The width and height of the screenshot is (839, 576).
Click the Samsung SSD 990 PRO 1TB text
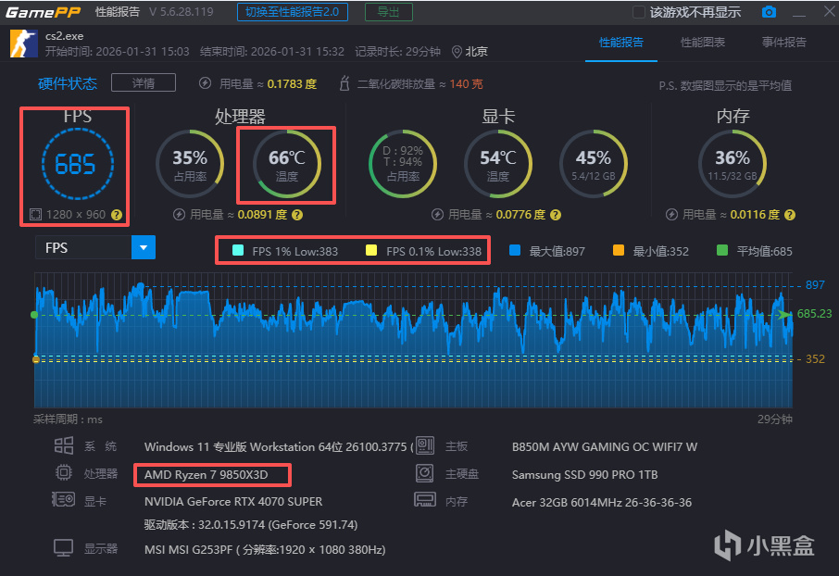pyautogui.click(x=585, y=475)
